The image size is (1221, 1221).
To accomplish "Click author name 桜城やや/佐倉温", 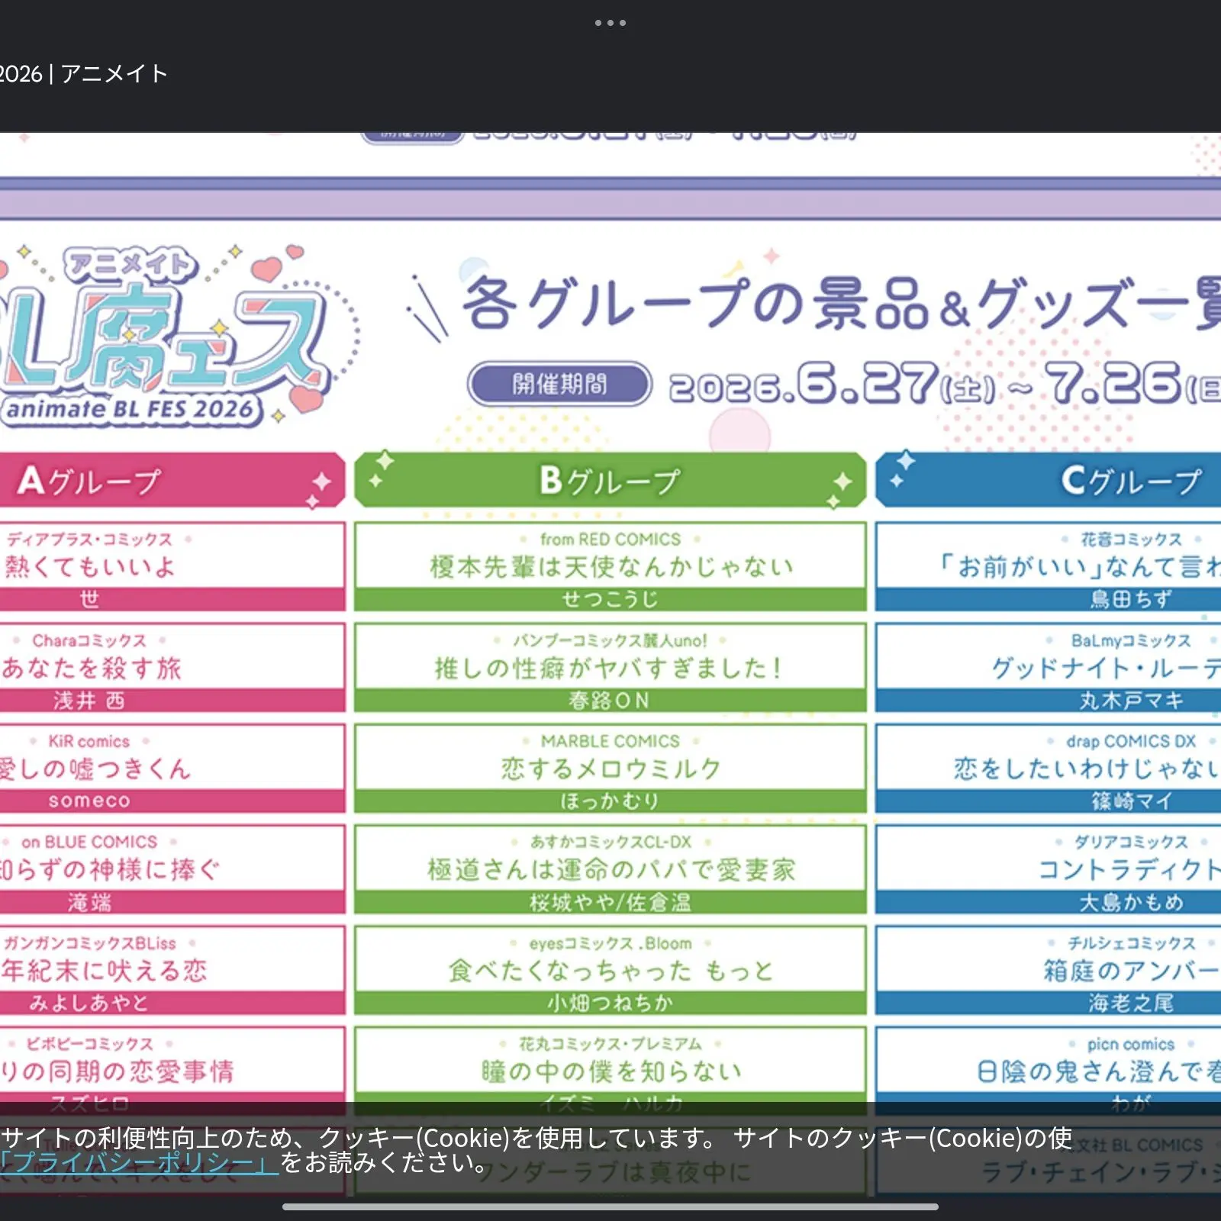I will coord(610,902).
